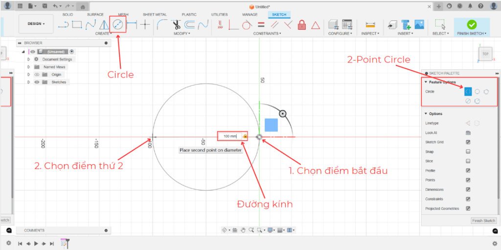Click the Look At icon in palette
This screenshot has height=250, width=501.
pyautogui.click(x=468, y=133)
